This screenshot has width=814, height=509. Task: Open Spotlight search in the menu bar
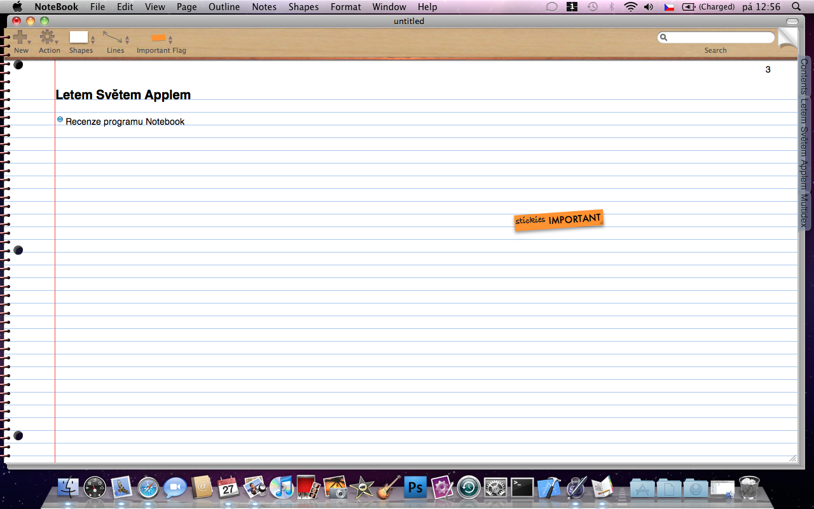point(796,7)
